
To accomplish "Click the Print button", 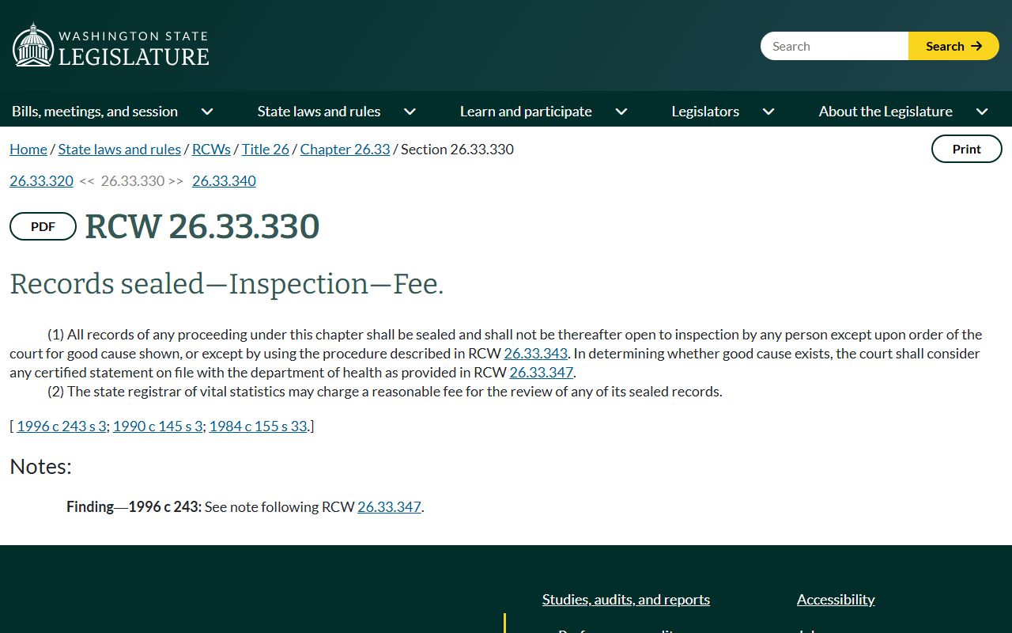I will coord(966,149).
